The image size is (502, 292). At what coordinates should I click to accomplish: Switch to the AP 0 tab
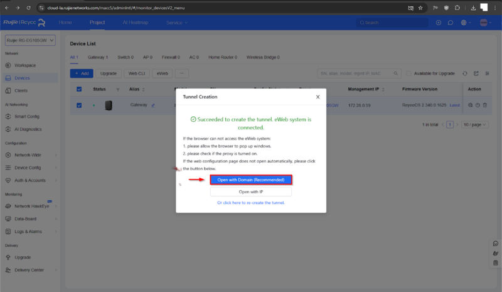pyautogui.click(x=147, y=57)
